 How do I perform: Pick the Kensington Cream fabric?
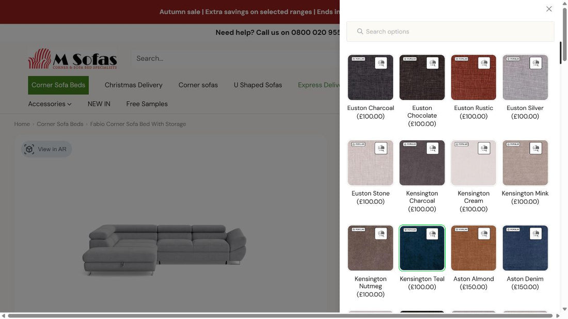click(x=474, y=163)
